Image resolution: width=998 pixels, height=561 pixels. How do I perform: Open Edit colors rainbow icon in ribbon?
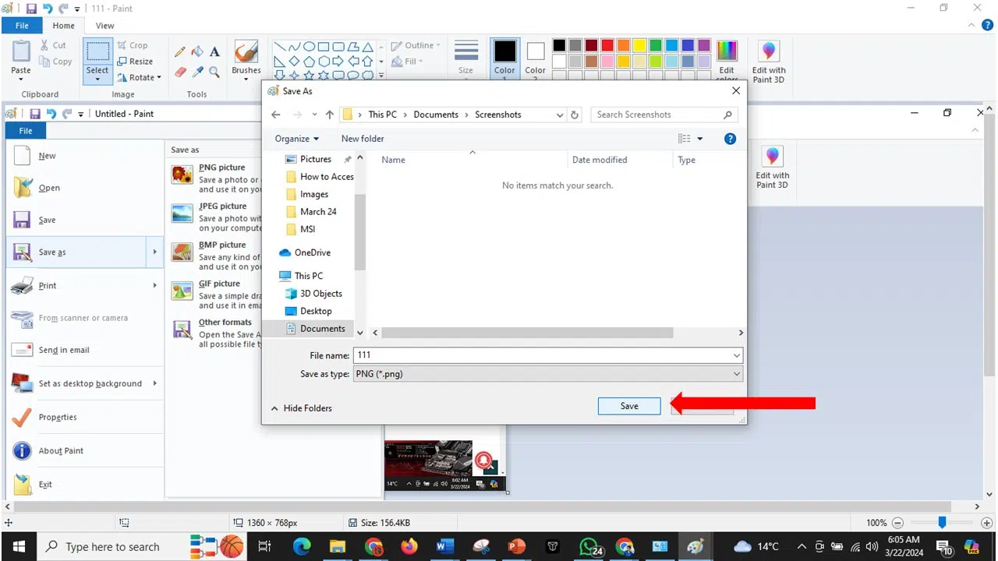click(727, 51)
